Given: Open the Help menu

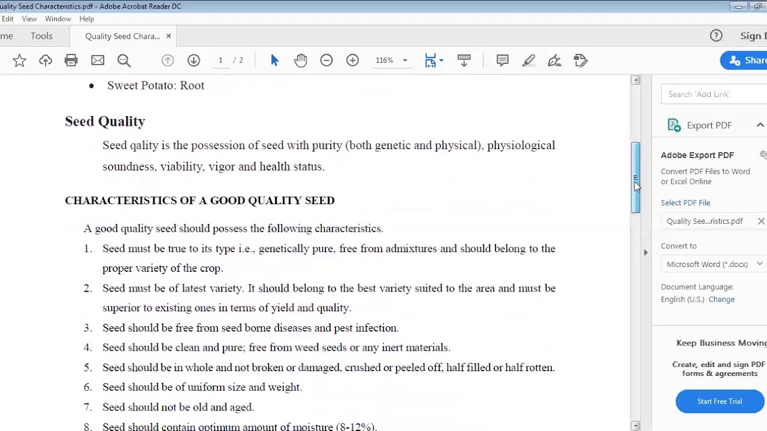Looking at the screenshot, I should coord(86,19).
